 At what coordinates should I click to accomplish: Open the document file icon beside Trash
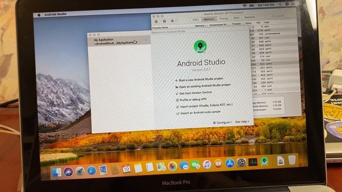point(281,161)
